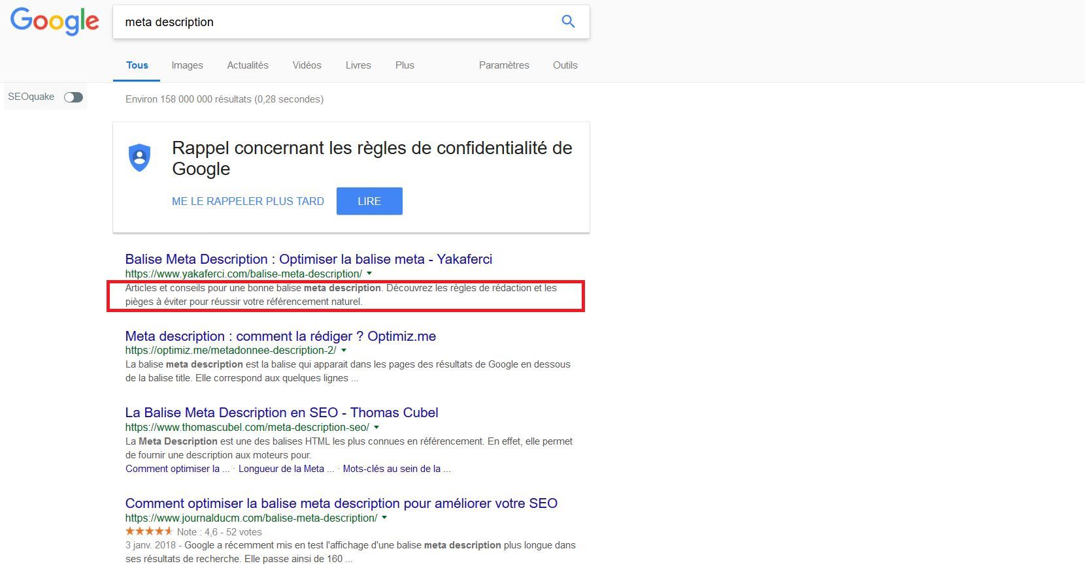This screenshot has width=1085, height=568.
Task: Expand the journalducm.com URL dropdown arrow
Action: coord(384,518)
